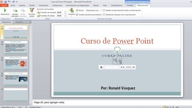Screen dimensions: 192x108
Task: Undo last action in quick access toolbar
Action: click(9, 2)
